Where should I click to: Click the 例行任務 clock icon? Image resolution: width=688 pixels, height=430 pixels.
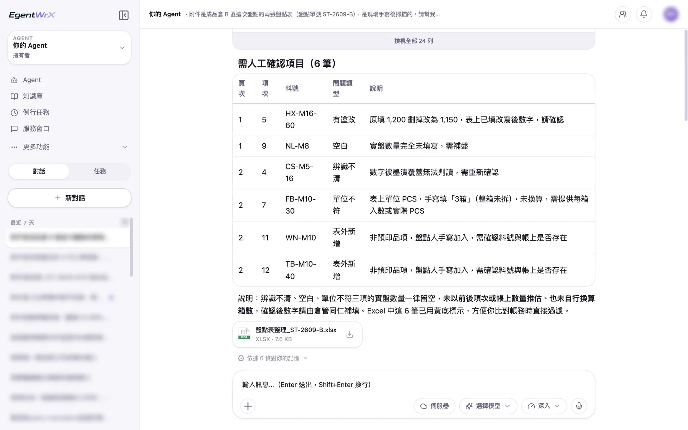pos(14,113)
